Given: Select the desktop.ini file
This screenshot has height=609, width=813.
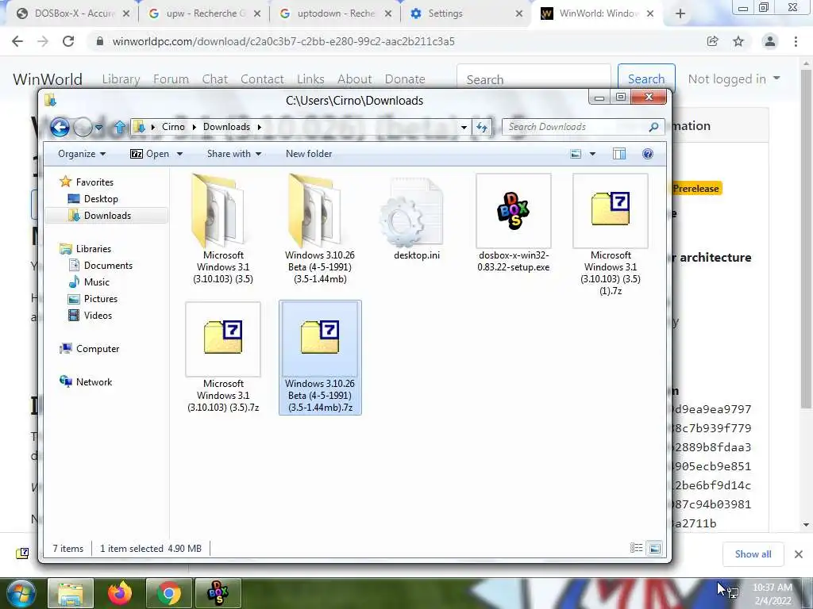Looking at the screenshot, I should (x=417, y=217).
